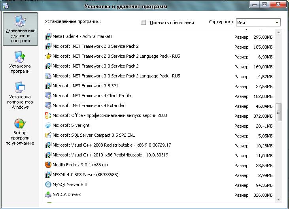289x209 pixels.
Task: Click the scroll down arrow of the program list
Action: tap(278, 200)
